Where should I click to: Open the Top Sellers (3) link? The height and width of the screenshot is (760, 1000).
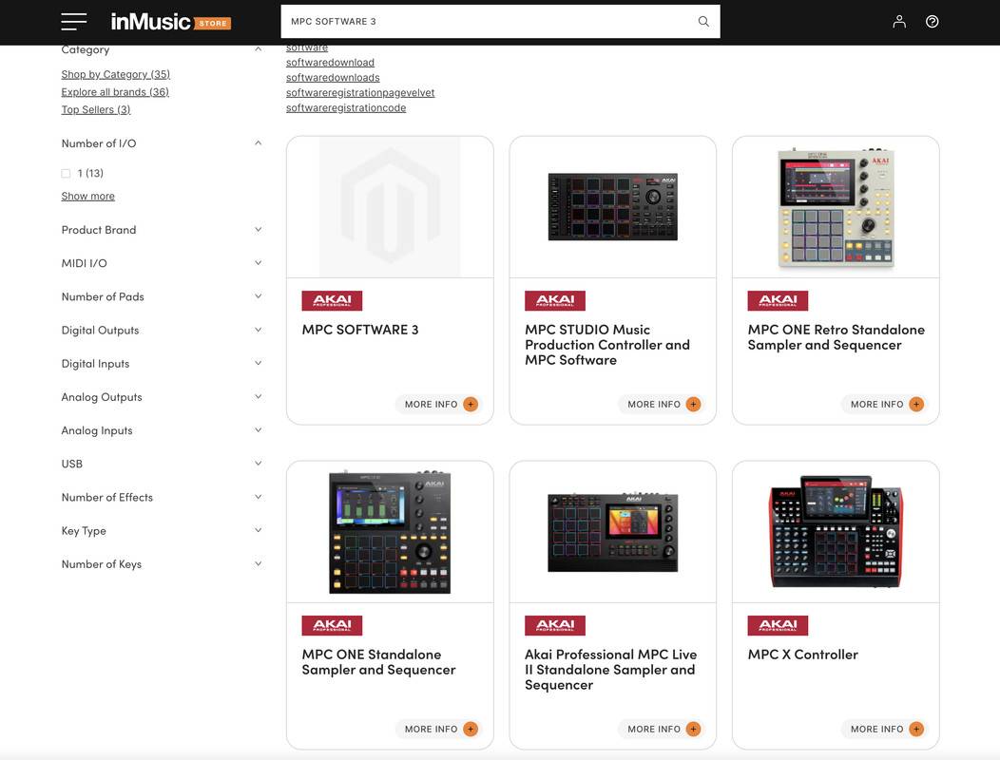point(96,109)
